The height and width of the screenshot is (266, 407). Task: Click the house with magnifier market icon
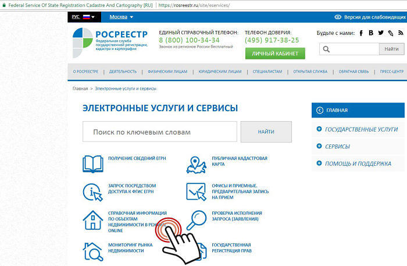tap(93, 251)
